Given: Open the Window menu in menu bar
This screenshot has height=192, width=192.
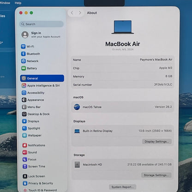Looking at the screenshot, I should tap(5, 3).
